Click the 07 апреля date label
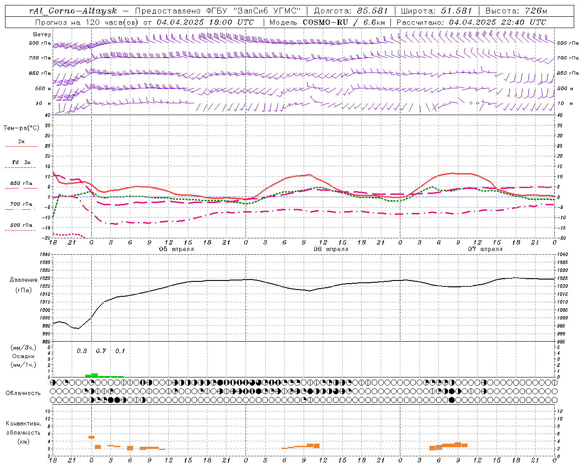 coord(485,249)
